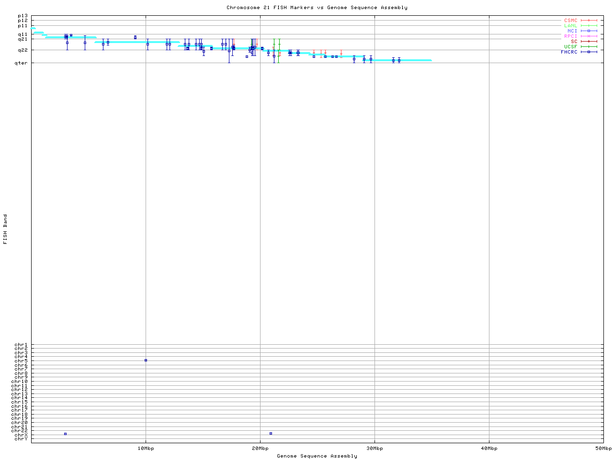613x459 pixels.
Task: Click the vertical 'FISH Band' y-axis title
Action: pyautogui.click(x=6, y=229)
